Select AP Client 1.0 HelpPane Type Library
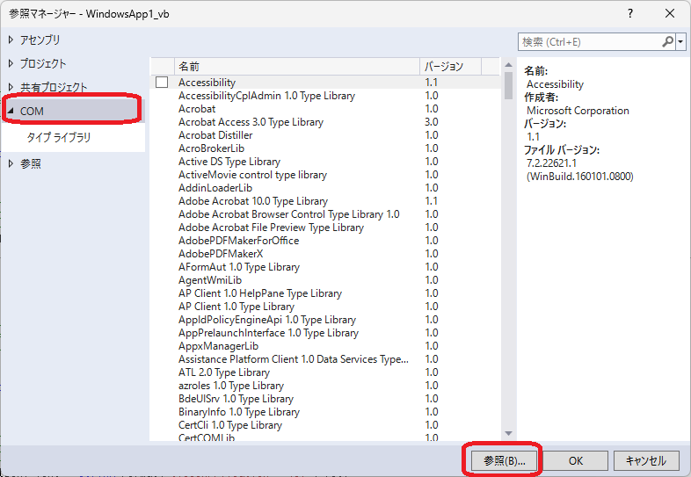The width and height of the screenshot is (691, 477). click(x=260, y=293)
